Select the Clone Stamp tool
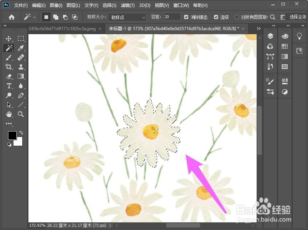The width and height of the screenshot is (308, 230). (x=21, y=67)
